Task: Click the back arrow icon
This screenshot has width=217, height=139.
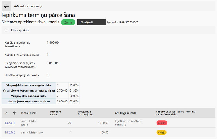Action: pos(6,6)
